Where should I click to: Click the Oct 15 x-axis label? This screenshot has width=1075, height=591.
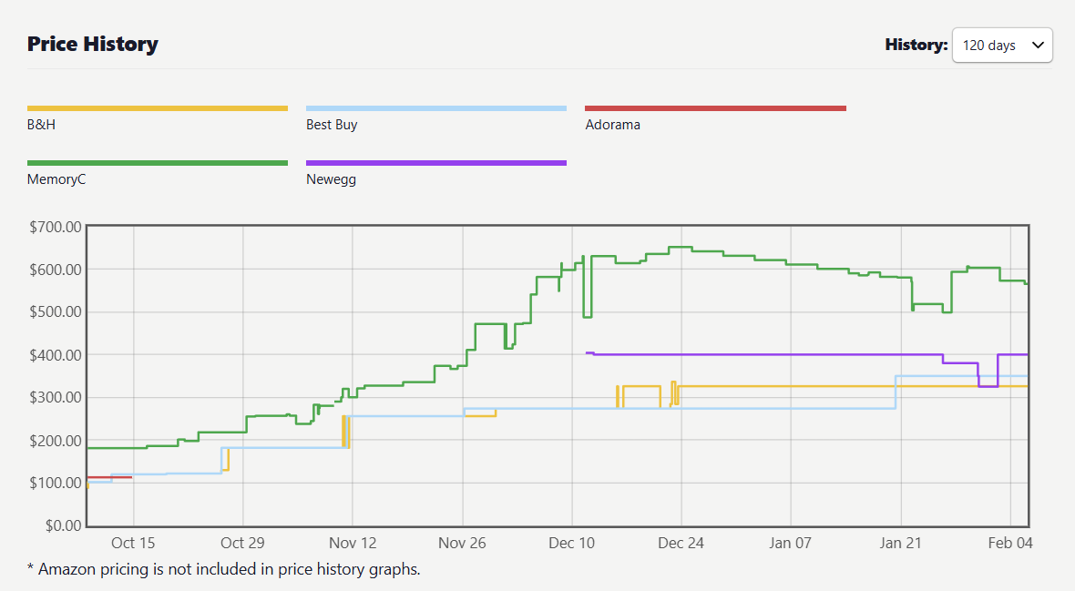133,543
